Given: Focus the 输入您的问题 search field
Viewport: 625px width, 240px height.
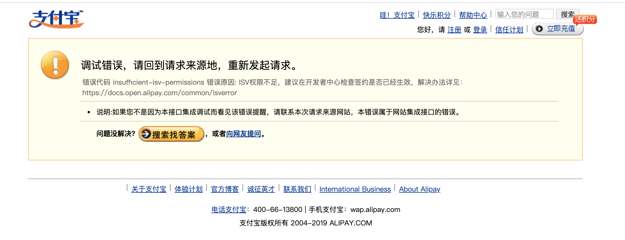Looking at the screenshot, I should point(524,14).
